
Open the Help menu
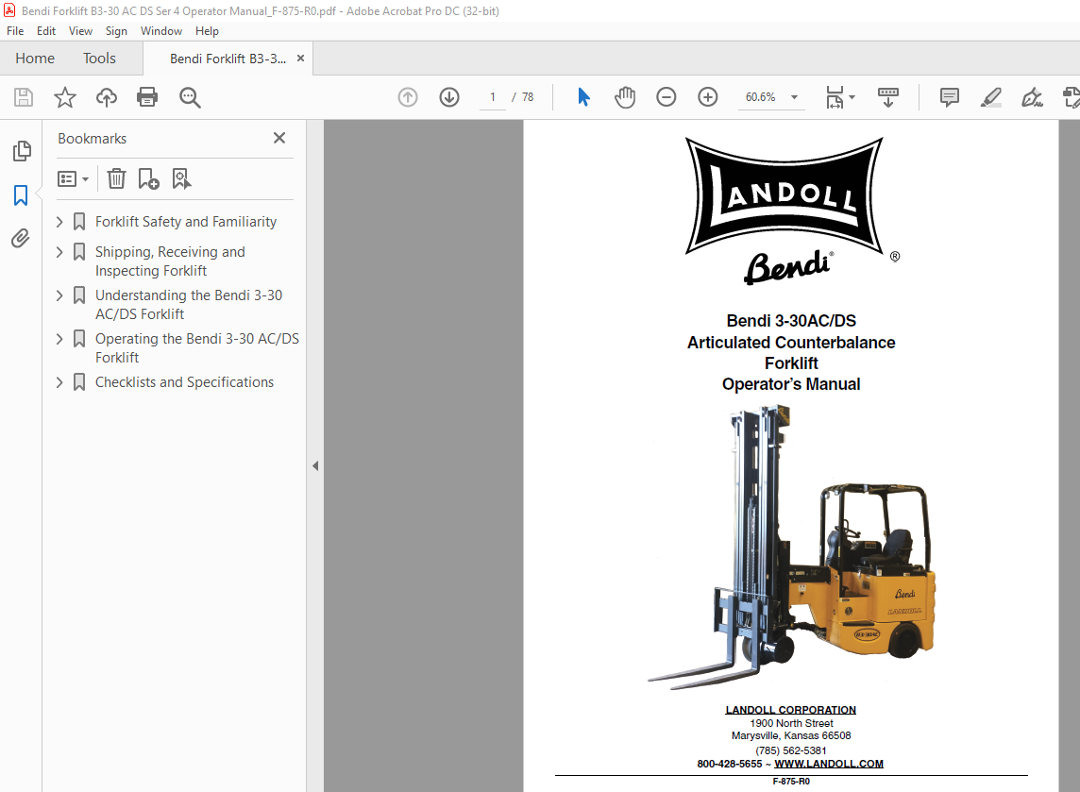tap(207, 31)
